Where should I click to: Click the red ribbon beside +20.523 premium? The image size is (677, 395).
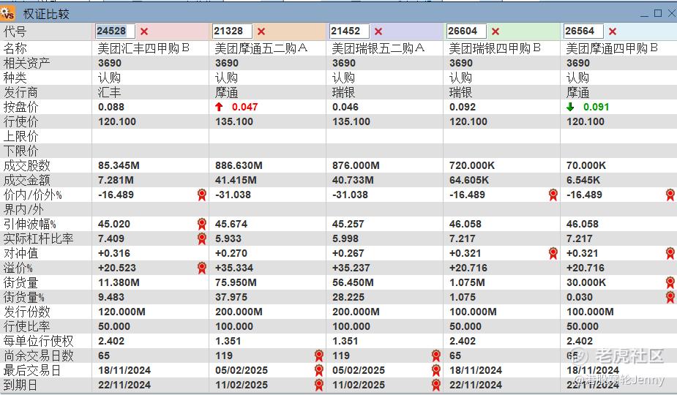click(201, 268)
